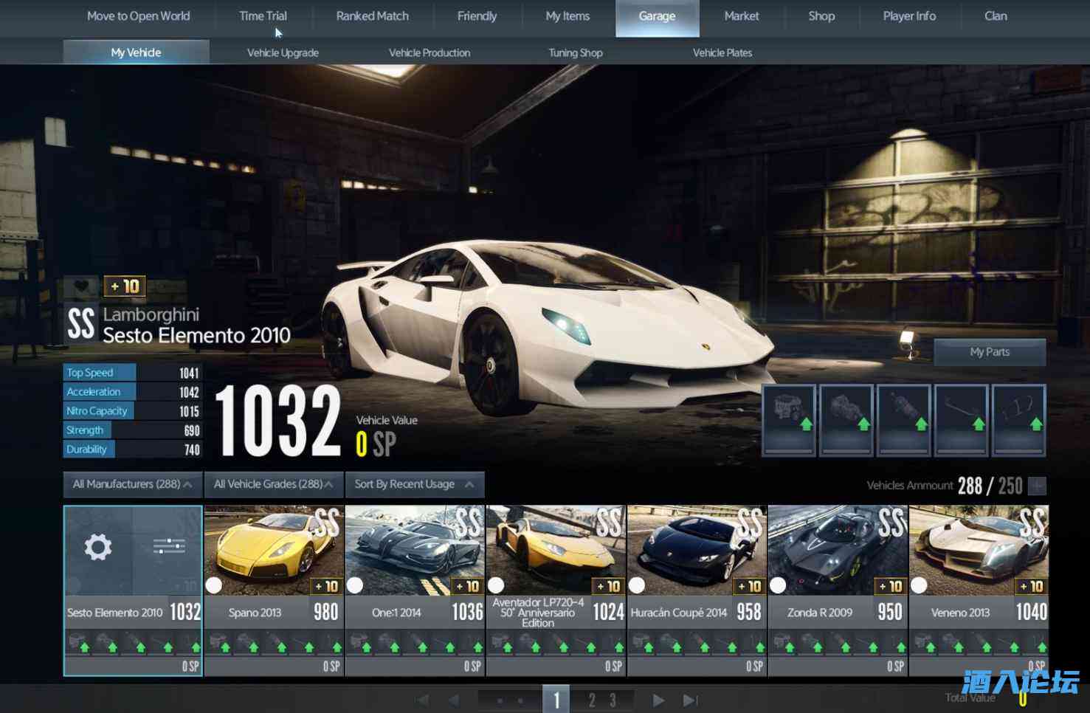Select the Huracán Coupé 2014 thumbnail
Screen dimensions: 1090x713
click(696, 550)
